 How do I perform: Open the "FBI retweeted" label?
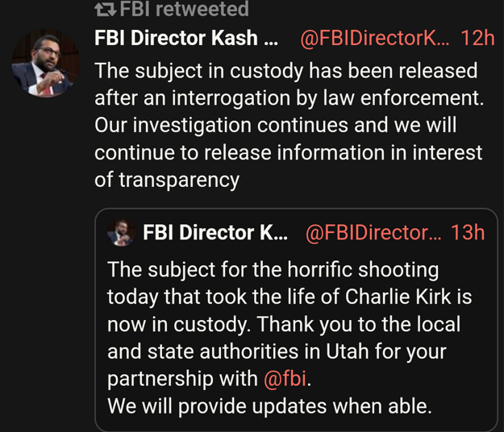pyautogui.click(x=184, y=10)
